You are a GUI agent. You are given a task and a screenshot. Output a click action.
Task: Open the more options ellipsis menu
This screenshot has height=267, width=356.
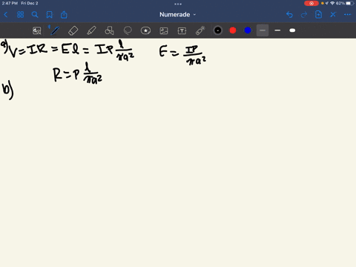pos(347,15)
